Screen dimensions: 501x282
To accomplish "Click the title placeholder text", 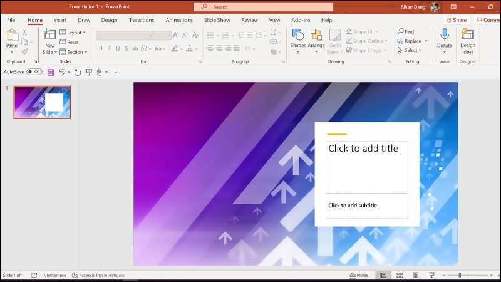I will tap(363, 149).
